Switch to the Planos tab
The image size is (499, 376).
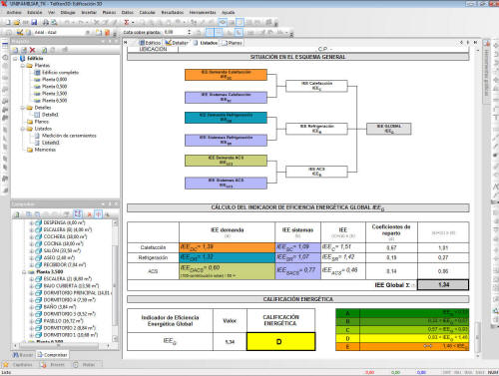(x=232, y=43)
